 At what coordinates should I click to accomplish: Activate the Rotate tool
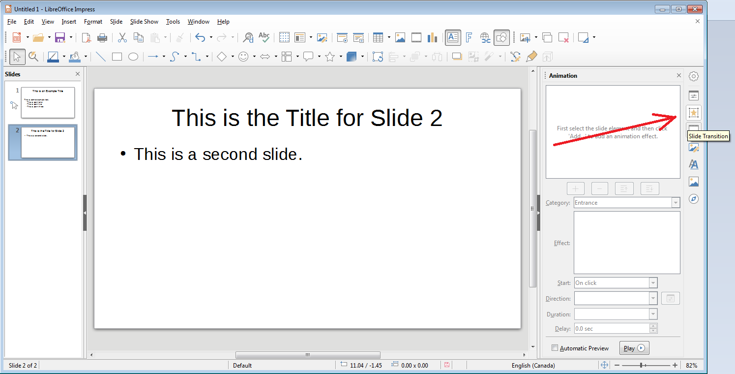[x=378, y=57]
